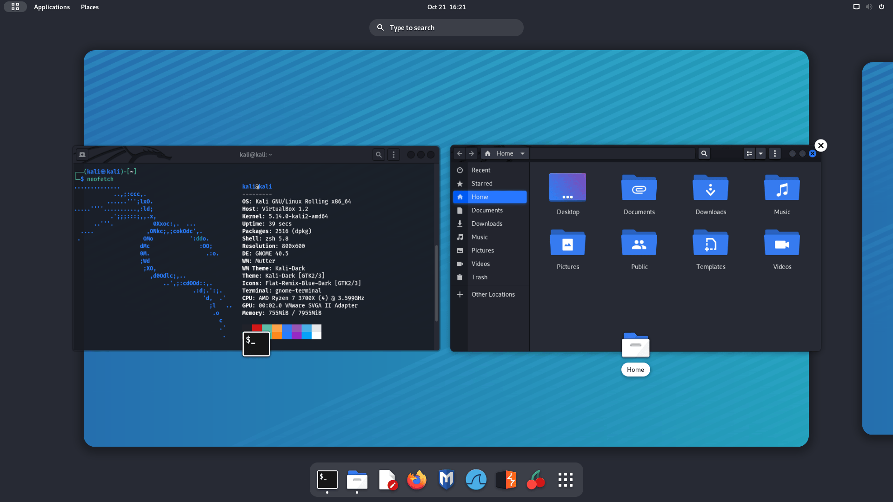Launch Burp Suite from dock
Image resolution: width=893 pixels, height=502 pixels.
(506, 480)
